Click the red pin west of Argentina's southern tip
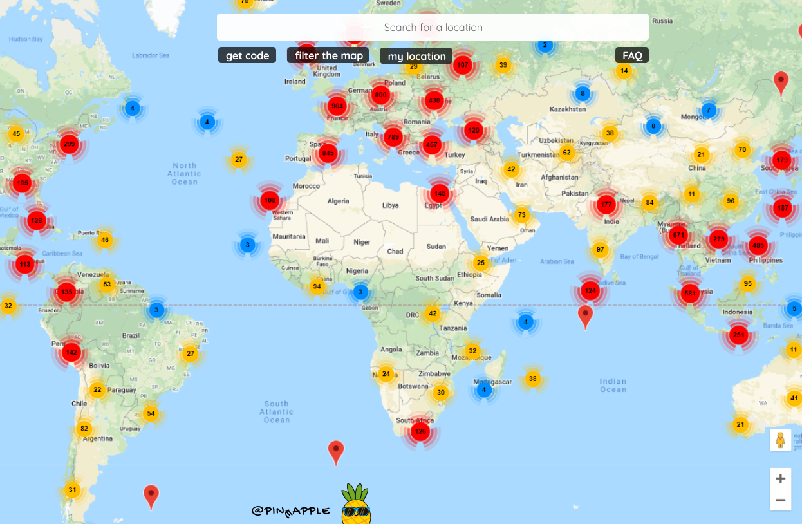Image resolution: width=802 pixels, height=524 pixels. click(x=151, y=498)
